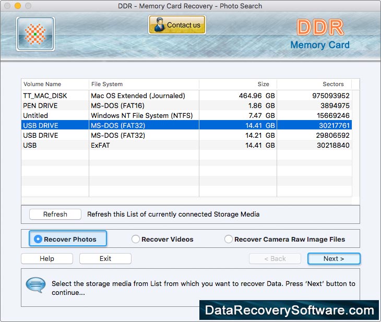Choose Recover Camera Raw Image Files
Image resolution: width=381 pixels, height=322 pixels.
coord(284,239)
